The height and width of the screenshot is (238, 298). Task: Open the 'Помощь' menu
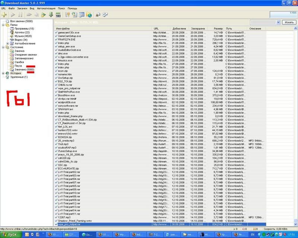[72, 8]
